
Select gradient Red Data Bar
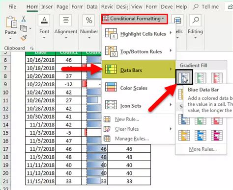217,78
